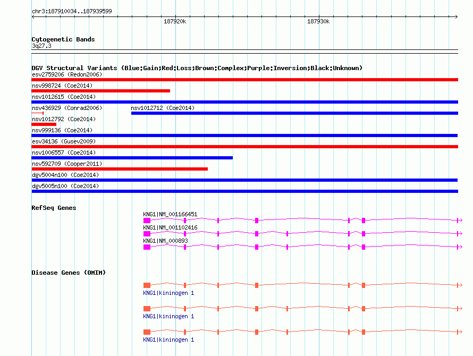Click the 187930k ruler tick label
Viewport: 473px width, 356px height.
click(318, 21)
